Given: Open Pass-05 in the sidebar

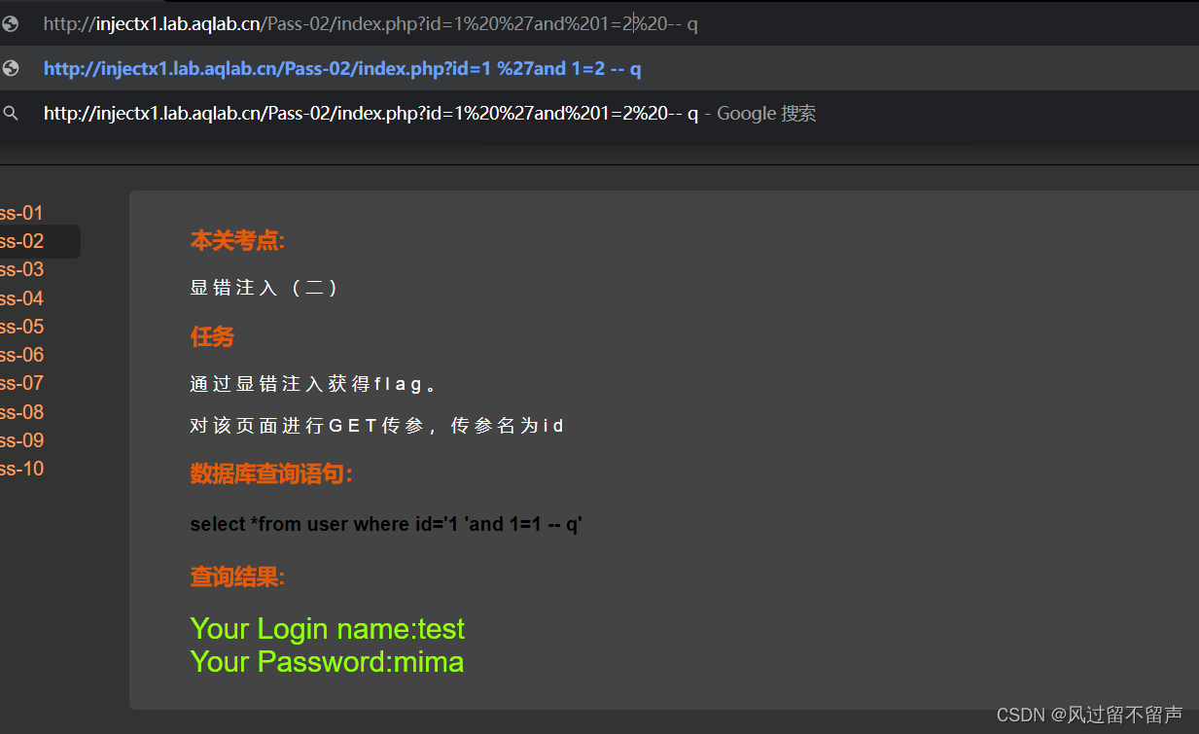Looking at the screenshot, I should pyautogui.click(x=21, y=327).
